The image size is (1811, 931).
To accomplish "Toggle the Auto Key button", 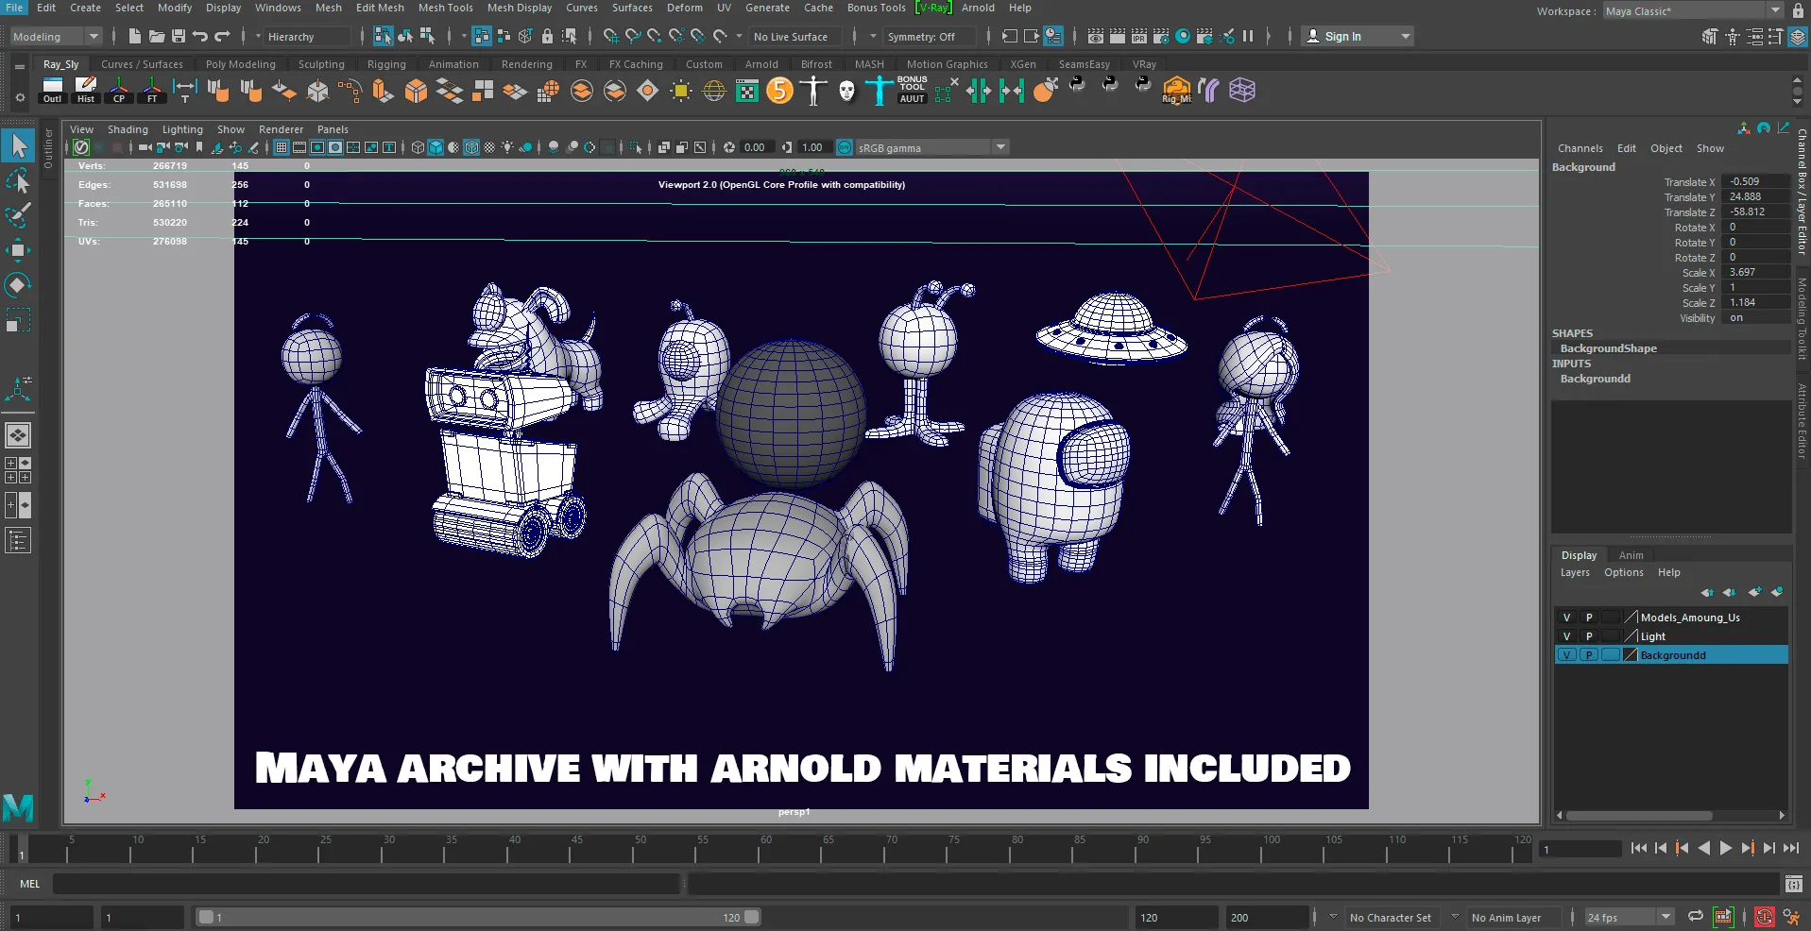I will coord(1764,917).
